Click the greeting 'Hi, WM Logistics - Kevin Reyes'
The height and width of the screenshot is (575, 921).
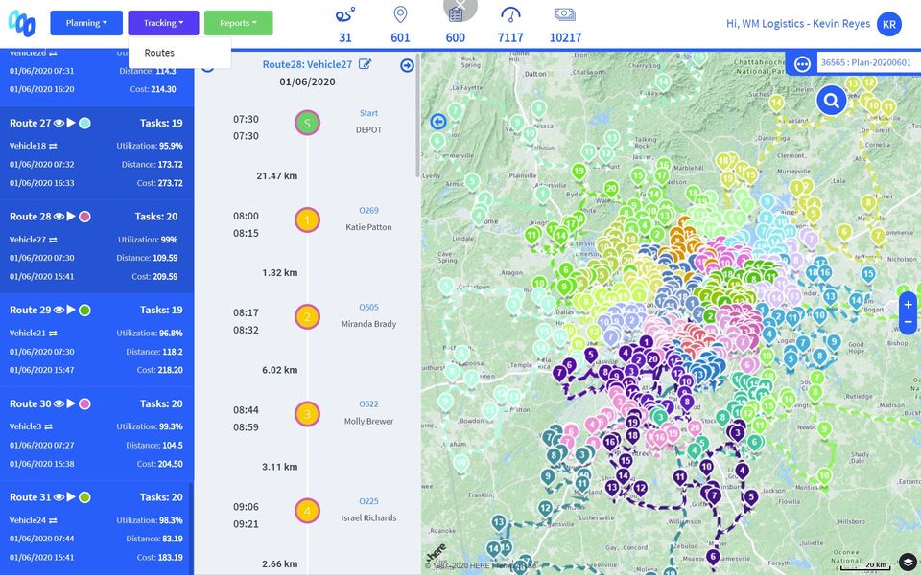click(798, 23)
